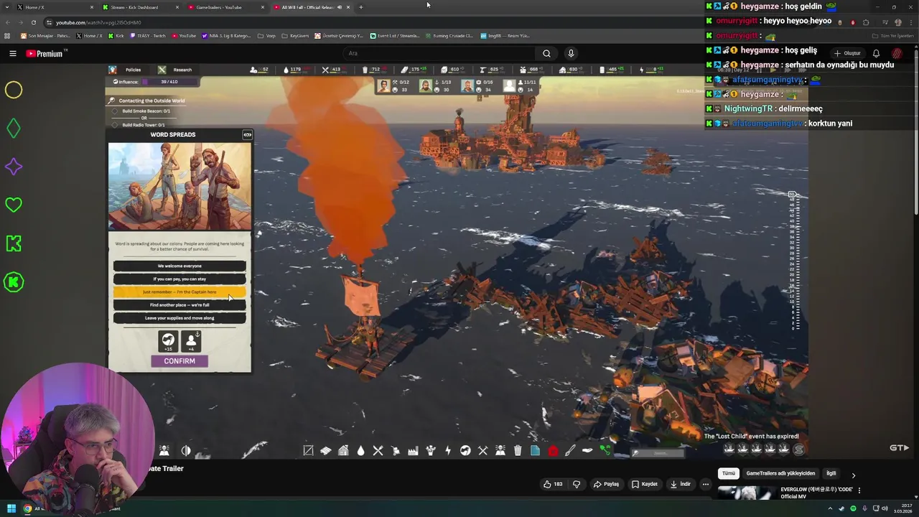Open the tab search dropdown arrow
Screen dimensions: 919x517
click(x=6, y=7)
